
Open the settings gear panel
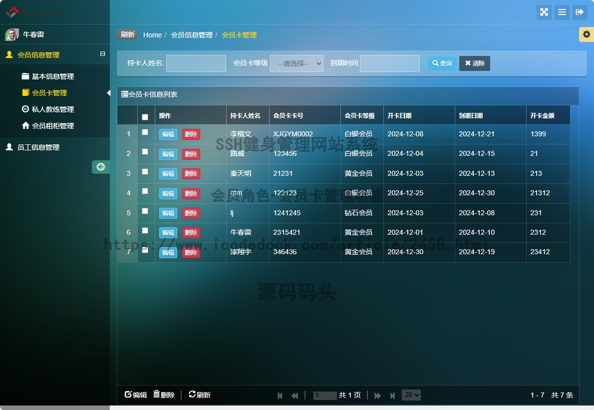coord(587,34)
